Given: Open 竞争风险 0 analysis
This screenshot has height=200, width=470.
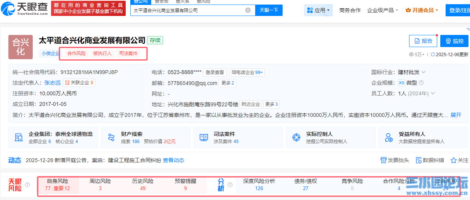Looking at the screenshot, I should pyautogui.click(x=352, y=185).
